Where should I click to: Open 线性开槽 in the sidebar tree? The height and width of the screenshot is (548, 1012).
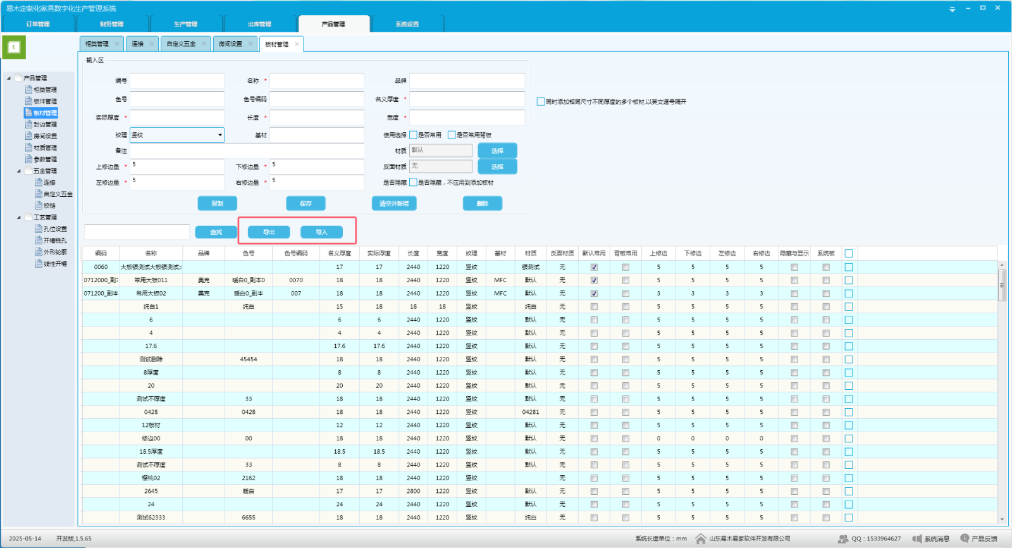point(55,263)
